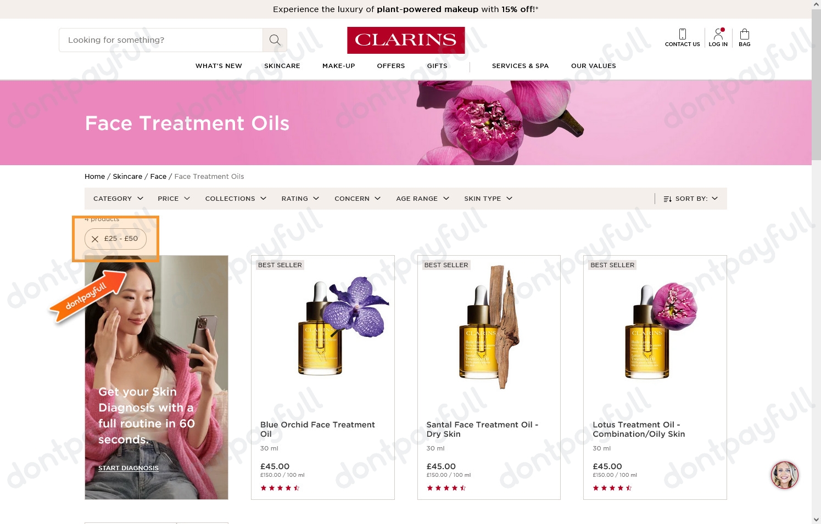
Task: Open the Skincare menu
Action: (282, 66)
